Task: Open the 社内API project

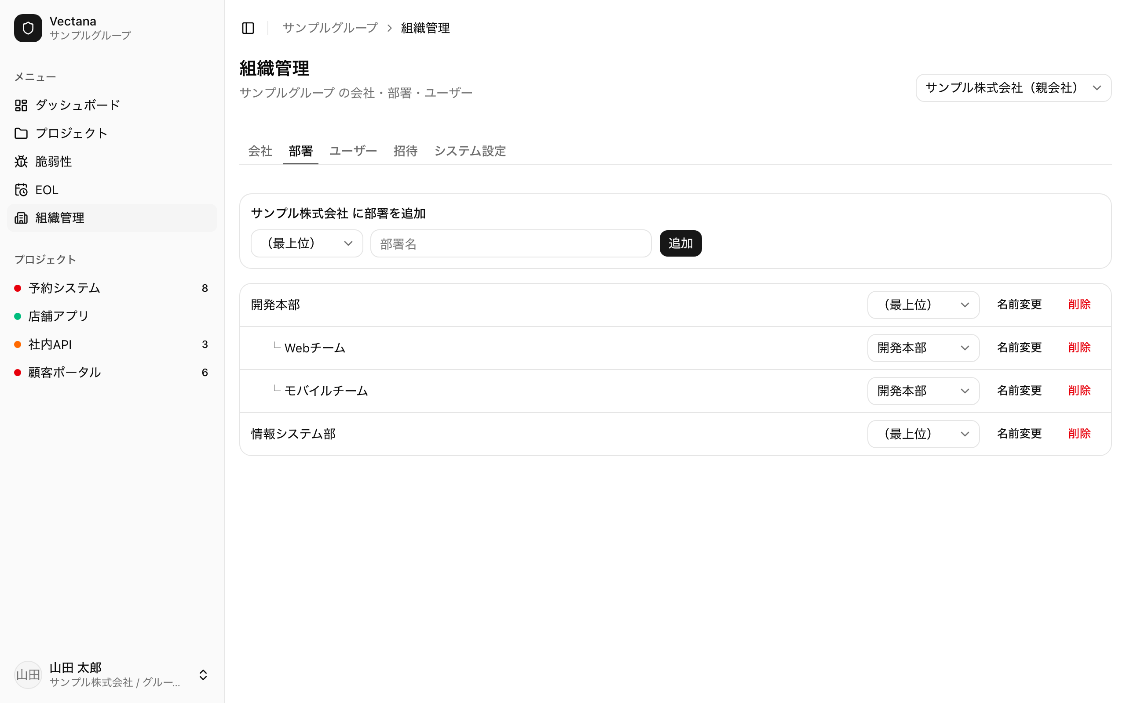Action: click(112, 344)
